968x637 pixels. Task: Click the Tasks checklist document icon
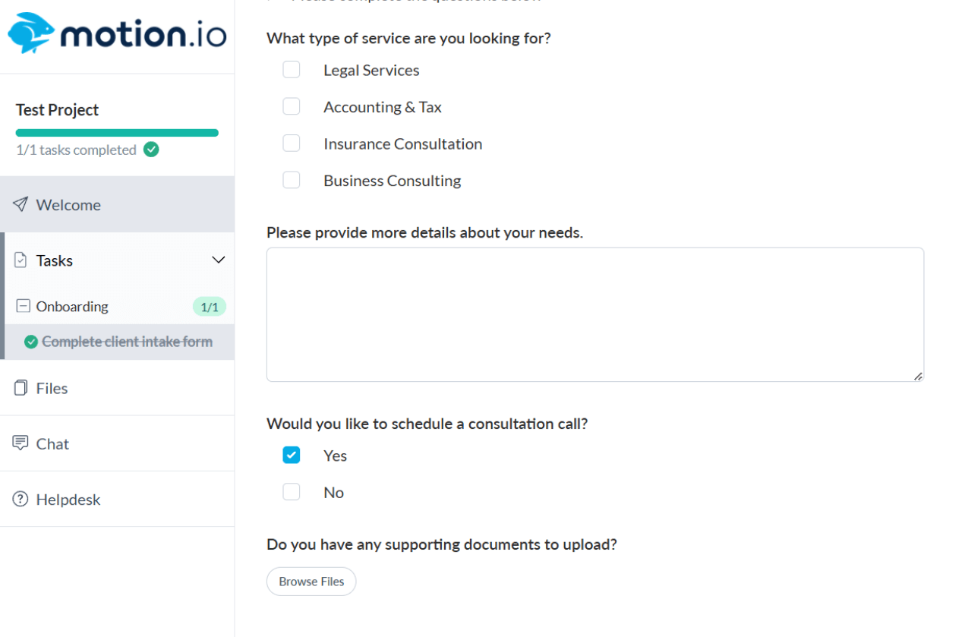pos(20,260)
